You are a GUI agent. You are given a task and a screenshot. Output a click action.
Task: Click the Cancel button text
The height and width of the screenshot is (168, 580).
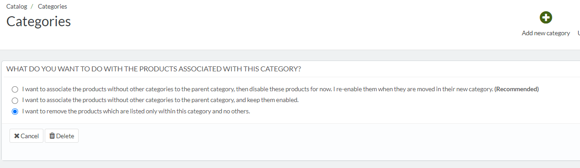30,136
